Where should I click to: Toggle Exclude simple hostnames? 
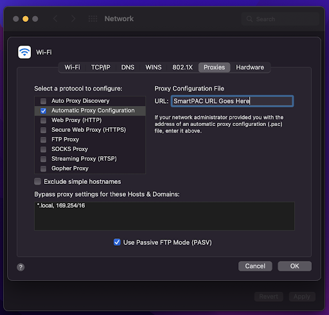coord(38,181)
